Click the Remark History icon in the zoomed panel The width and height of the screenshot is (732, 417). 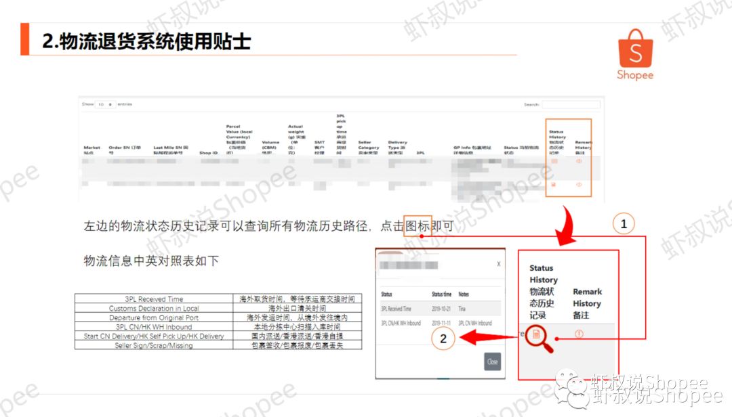[x=579, y=334]
